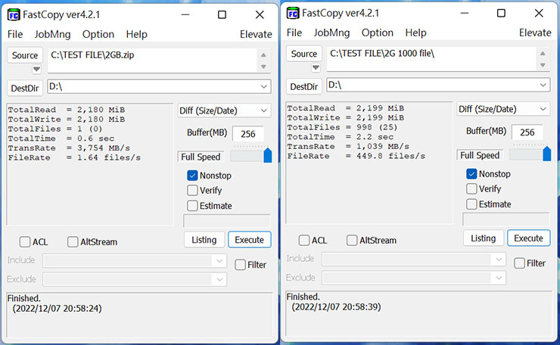Click the Listing button in the right window
The width and height of the screenshot is (560, 345).
pos(484,238)
